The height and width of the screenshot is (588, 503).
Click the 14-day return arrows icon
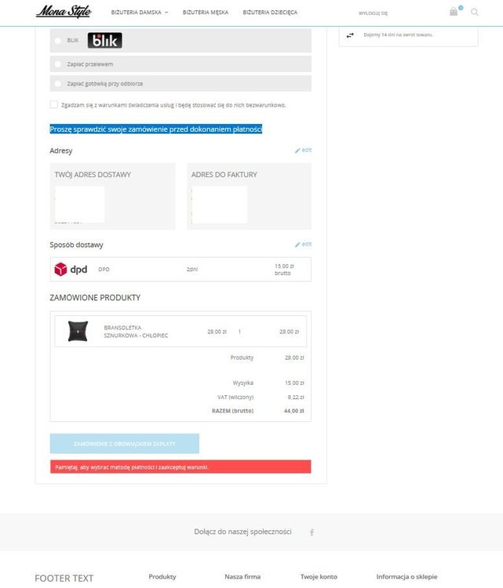pos(350,34)
